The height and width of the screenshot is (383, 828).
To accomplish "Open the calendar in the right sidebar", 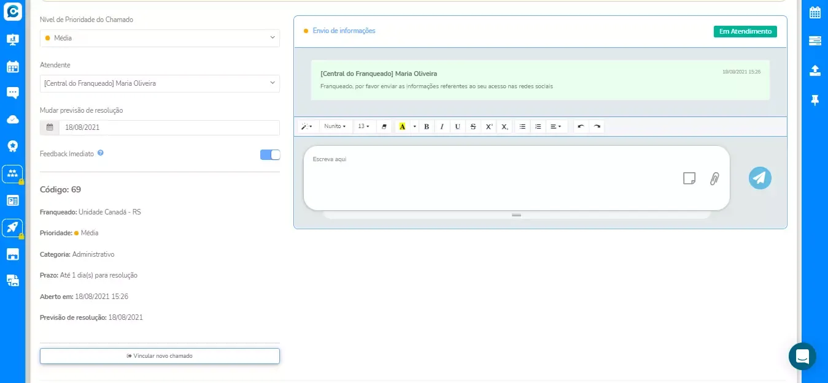I will click(x=815, y=12).
